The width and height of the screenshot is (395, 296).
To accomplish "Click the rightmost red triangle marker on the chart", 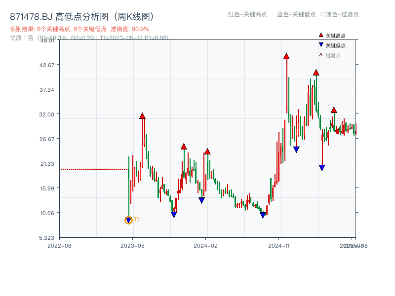I will 335,111.
